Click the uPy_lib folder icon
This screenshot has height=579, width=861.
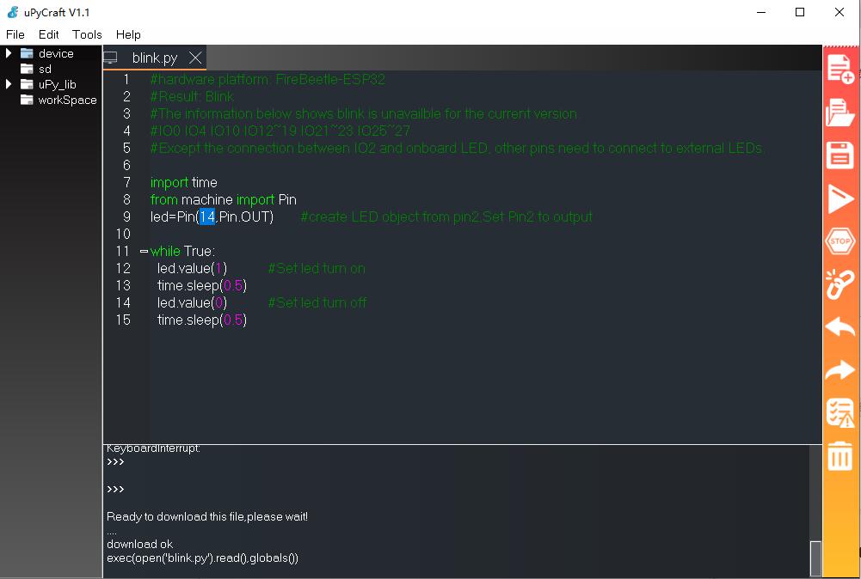(27, 84)
